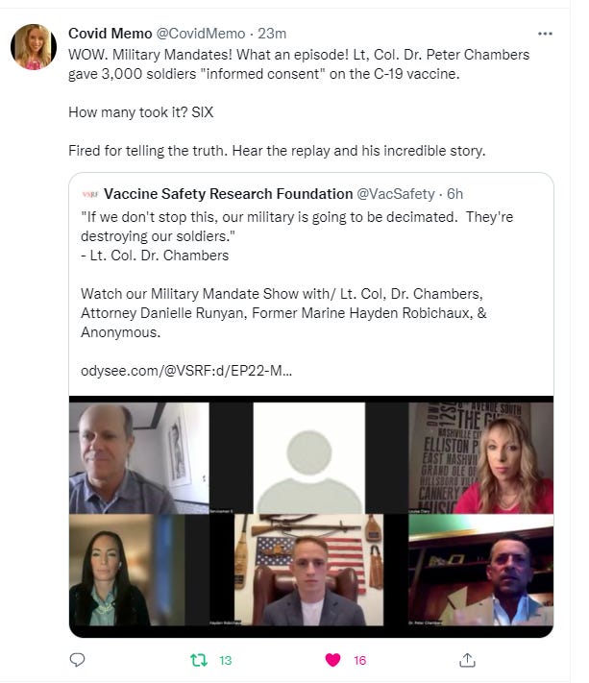Click the quoted tweet text about military
Image resolution: width=589 pixels, height=683 pixels.
[296, 226]
